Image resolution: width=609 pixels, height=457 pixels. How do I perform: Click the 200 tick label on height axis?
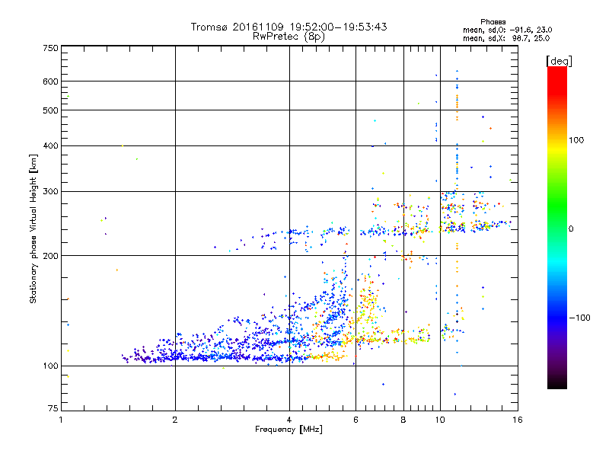(x=50, y=256)
